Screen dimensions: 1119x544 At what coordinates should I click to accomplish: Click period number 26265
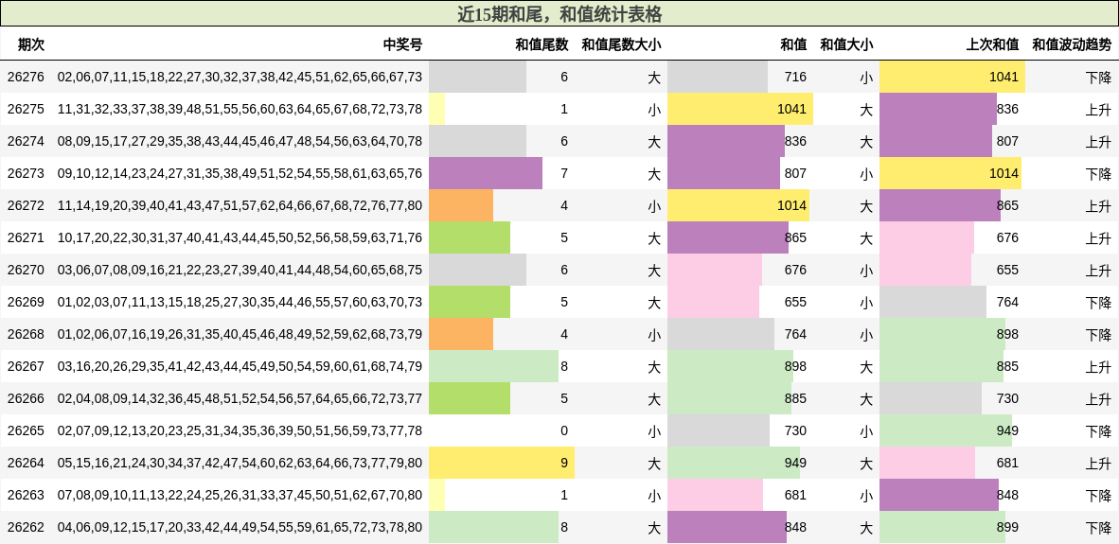(26, 430)
